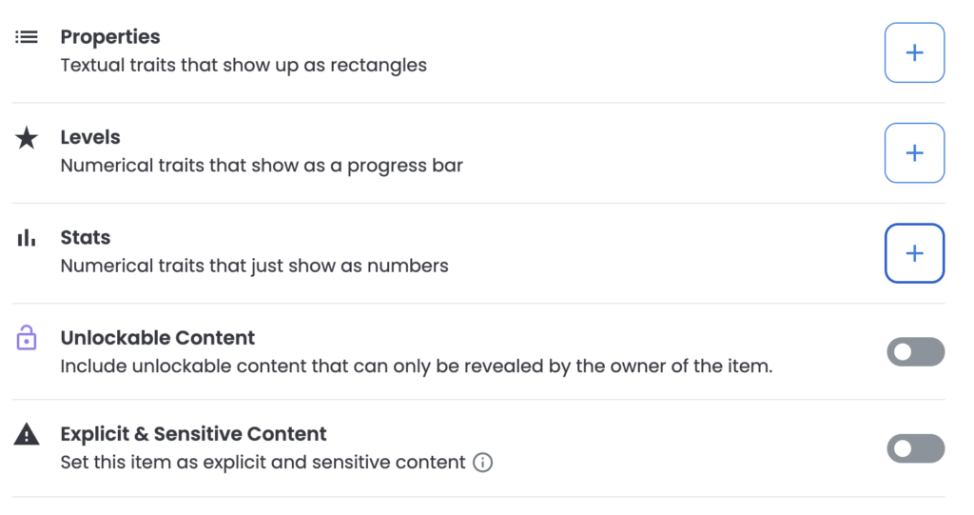
Task: Add a new level with plus button
Action: 914,153
